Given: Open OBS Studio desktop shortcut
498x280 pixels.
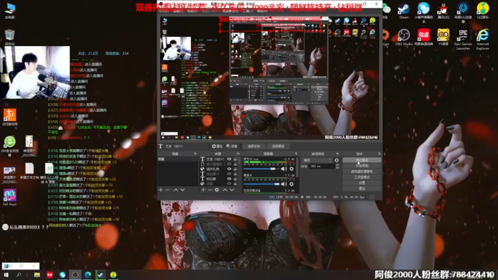Looking at the screenshot, I should pos(403,37).
